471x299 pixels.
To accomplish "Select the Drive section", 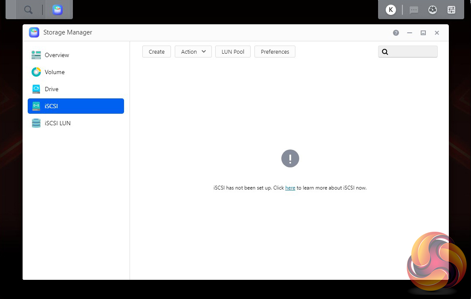I will pos(76,89).
